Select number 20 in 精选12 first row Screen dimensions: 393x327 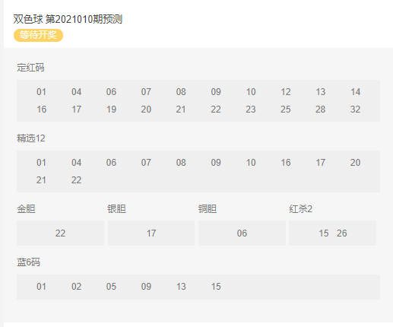355,163
